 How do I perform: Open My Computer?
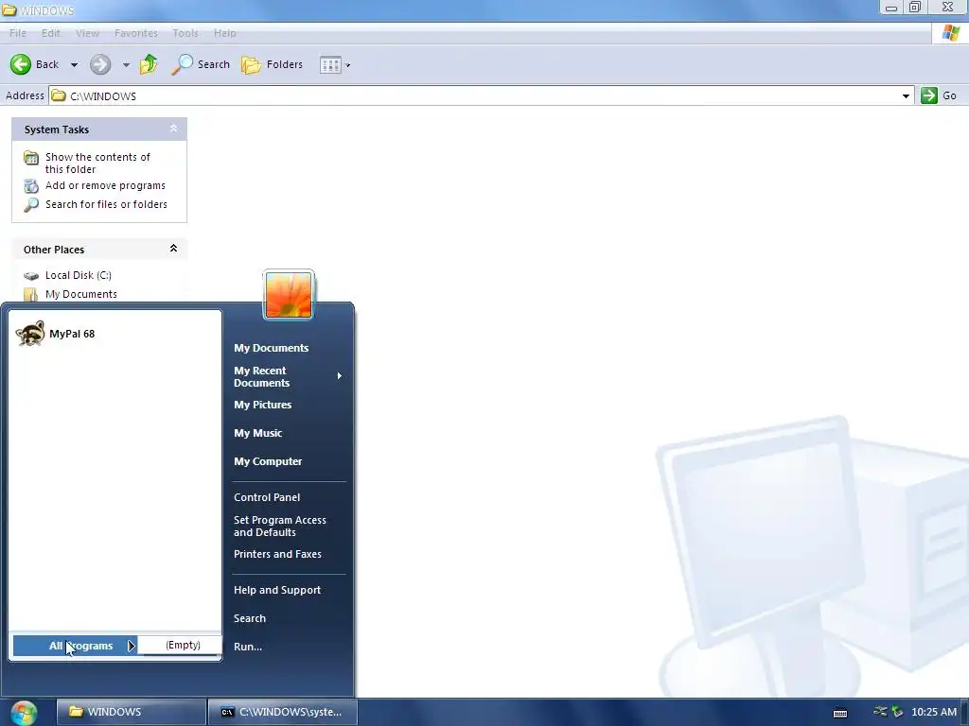pyautogui.click(x=268, y=461)
